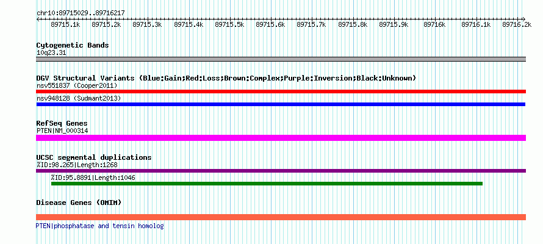
Task: Click the blue nsv948128 gain variant bar
Action: 281,104
